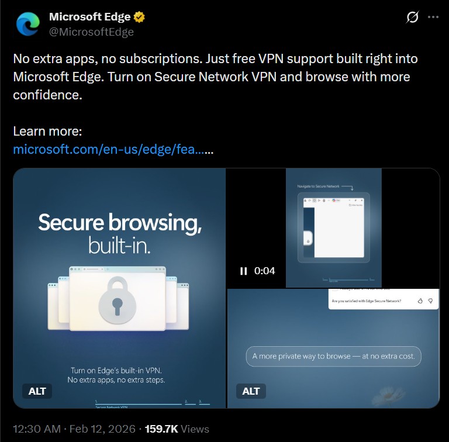Open the three-dot more options menu
The width and height of the screenshot is (449, 442).
pyautogui.click(x=433, y=18)
